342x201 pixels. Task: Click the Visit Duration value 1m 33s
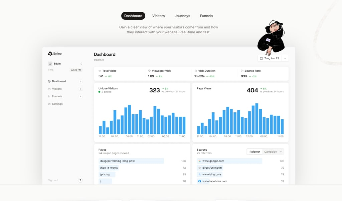(x=200, y=76)
